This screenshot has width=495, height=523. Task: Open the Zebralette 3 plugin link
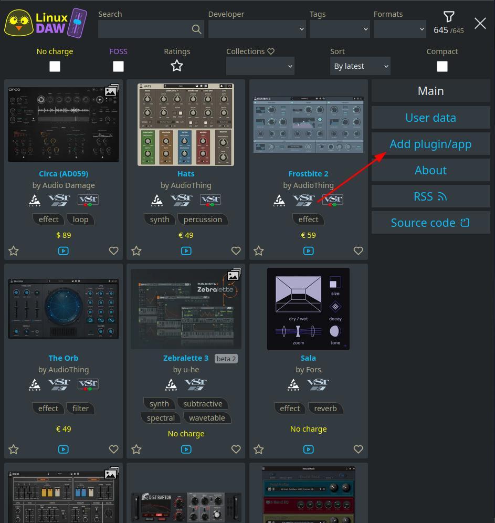tap(186, 358)
